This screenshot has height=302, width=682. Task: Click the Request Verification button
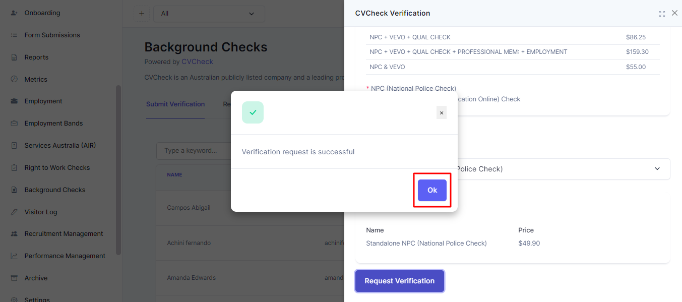click(x=400, y=281)
